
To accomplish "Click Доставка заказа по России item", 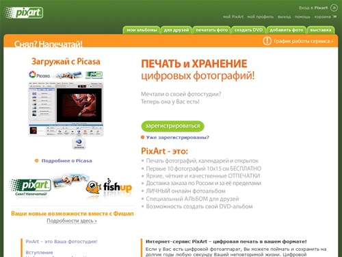I will coord(203,183).
